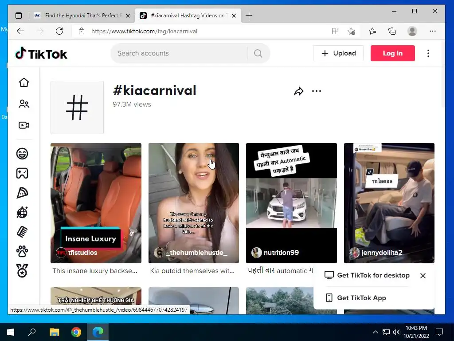Select the Animals paw print category icon
Image resolution: width=454 pixels, height=341 pixels.
pyautogui.click(x=22, y=251)
